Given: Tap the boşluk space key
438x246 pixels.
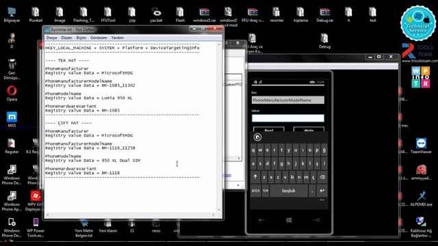Looking at the screenshot, I should [289, 191].
